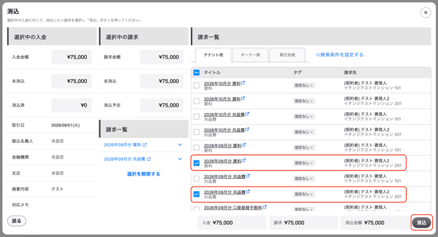Switch to the 取引先宛 tab

coord(288,55)
